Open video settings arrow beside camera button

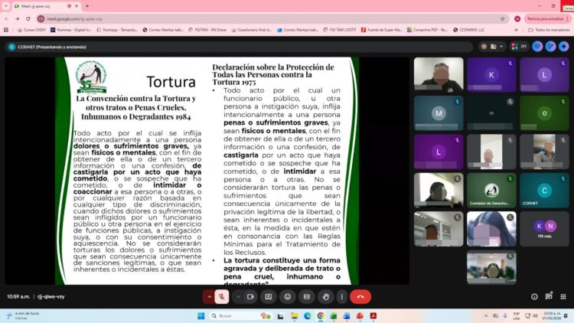238,297
